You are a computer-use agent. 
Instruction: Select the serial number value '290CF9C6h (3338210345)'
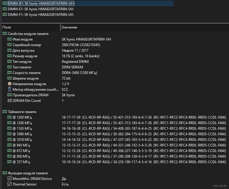(x=81, y=45)
